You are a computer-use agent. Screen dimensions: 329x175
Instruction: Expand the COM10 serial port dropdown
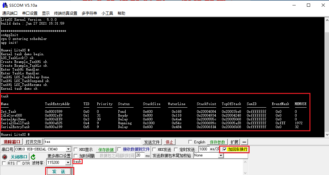coord(69,149)
